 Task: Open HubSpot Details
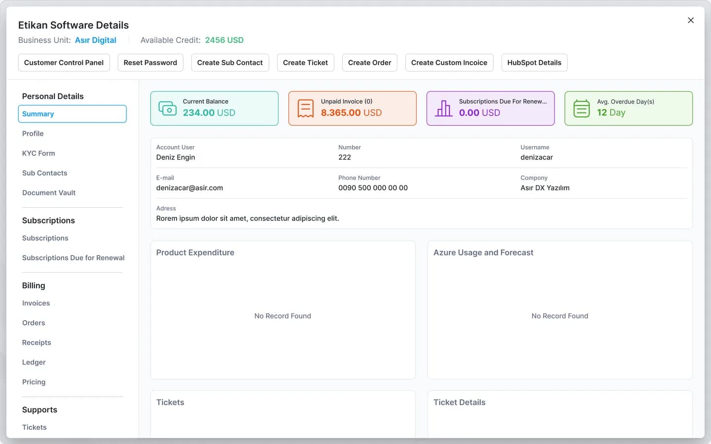coord(534,63)
